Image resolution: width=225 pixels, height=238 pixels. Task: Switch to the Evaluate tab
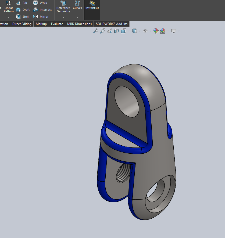[57, 24]
